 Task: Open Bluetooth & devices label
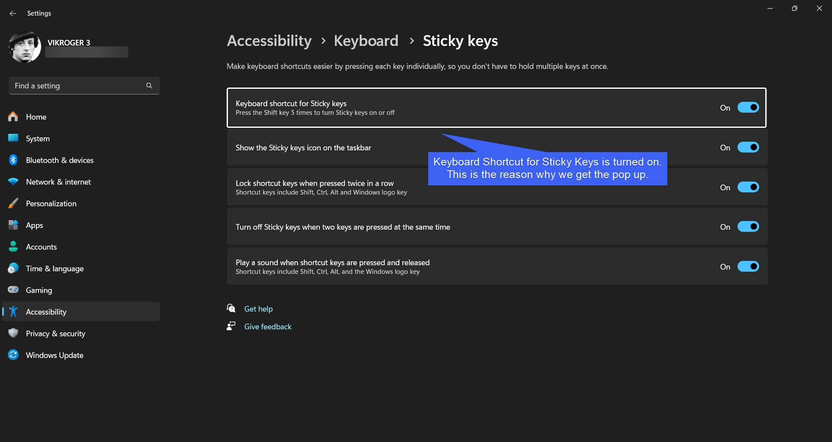(60, 160)
